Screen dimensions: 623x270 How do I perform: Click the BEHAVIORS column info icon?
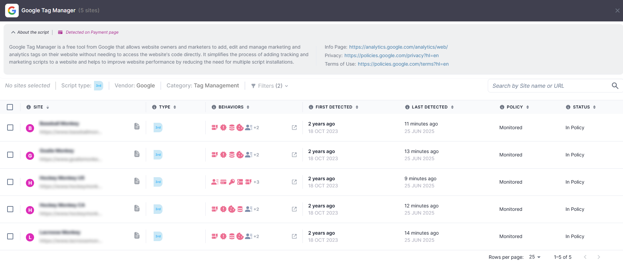click(x=214, y=107)
